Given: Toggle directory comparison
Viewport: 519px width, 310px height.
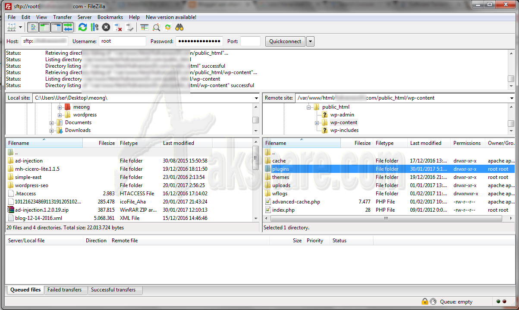Looking at the screenshot, I should [156, 28].
